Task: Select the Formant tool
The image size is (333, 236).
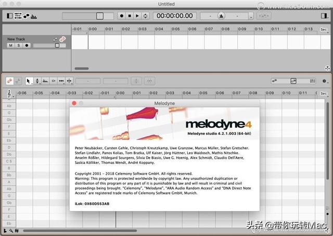Action: click(x=45, y=81)
